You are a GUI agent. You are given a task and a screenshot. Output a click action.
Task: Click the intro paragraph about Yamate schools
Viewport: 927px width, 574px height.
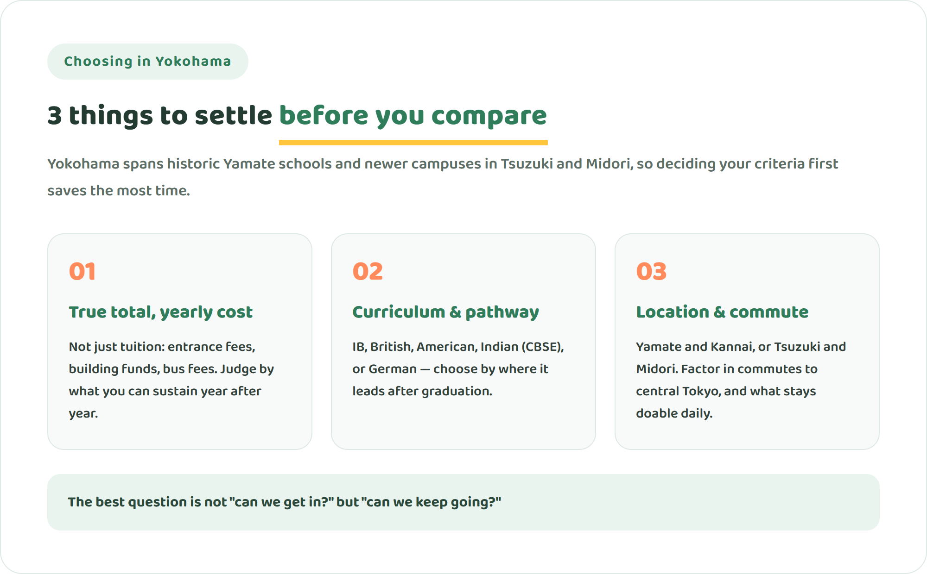[x=443, y=177]
